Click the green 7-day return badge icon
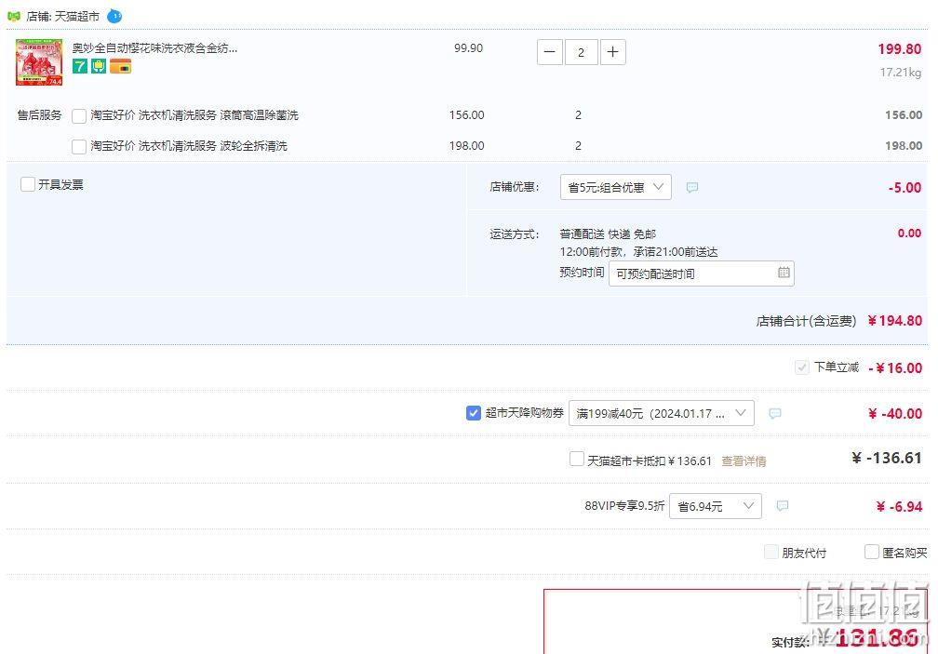This screenshot has width=938, height=654. coord(80,66)
